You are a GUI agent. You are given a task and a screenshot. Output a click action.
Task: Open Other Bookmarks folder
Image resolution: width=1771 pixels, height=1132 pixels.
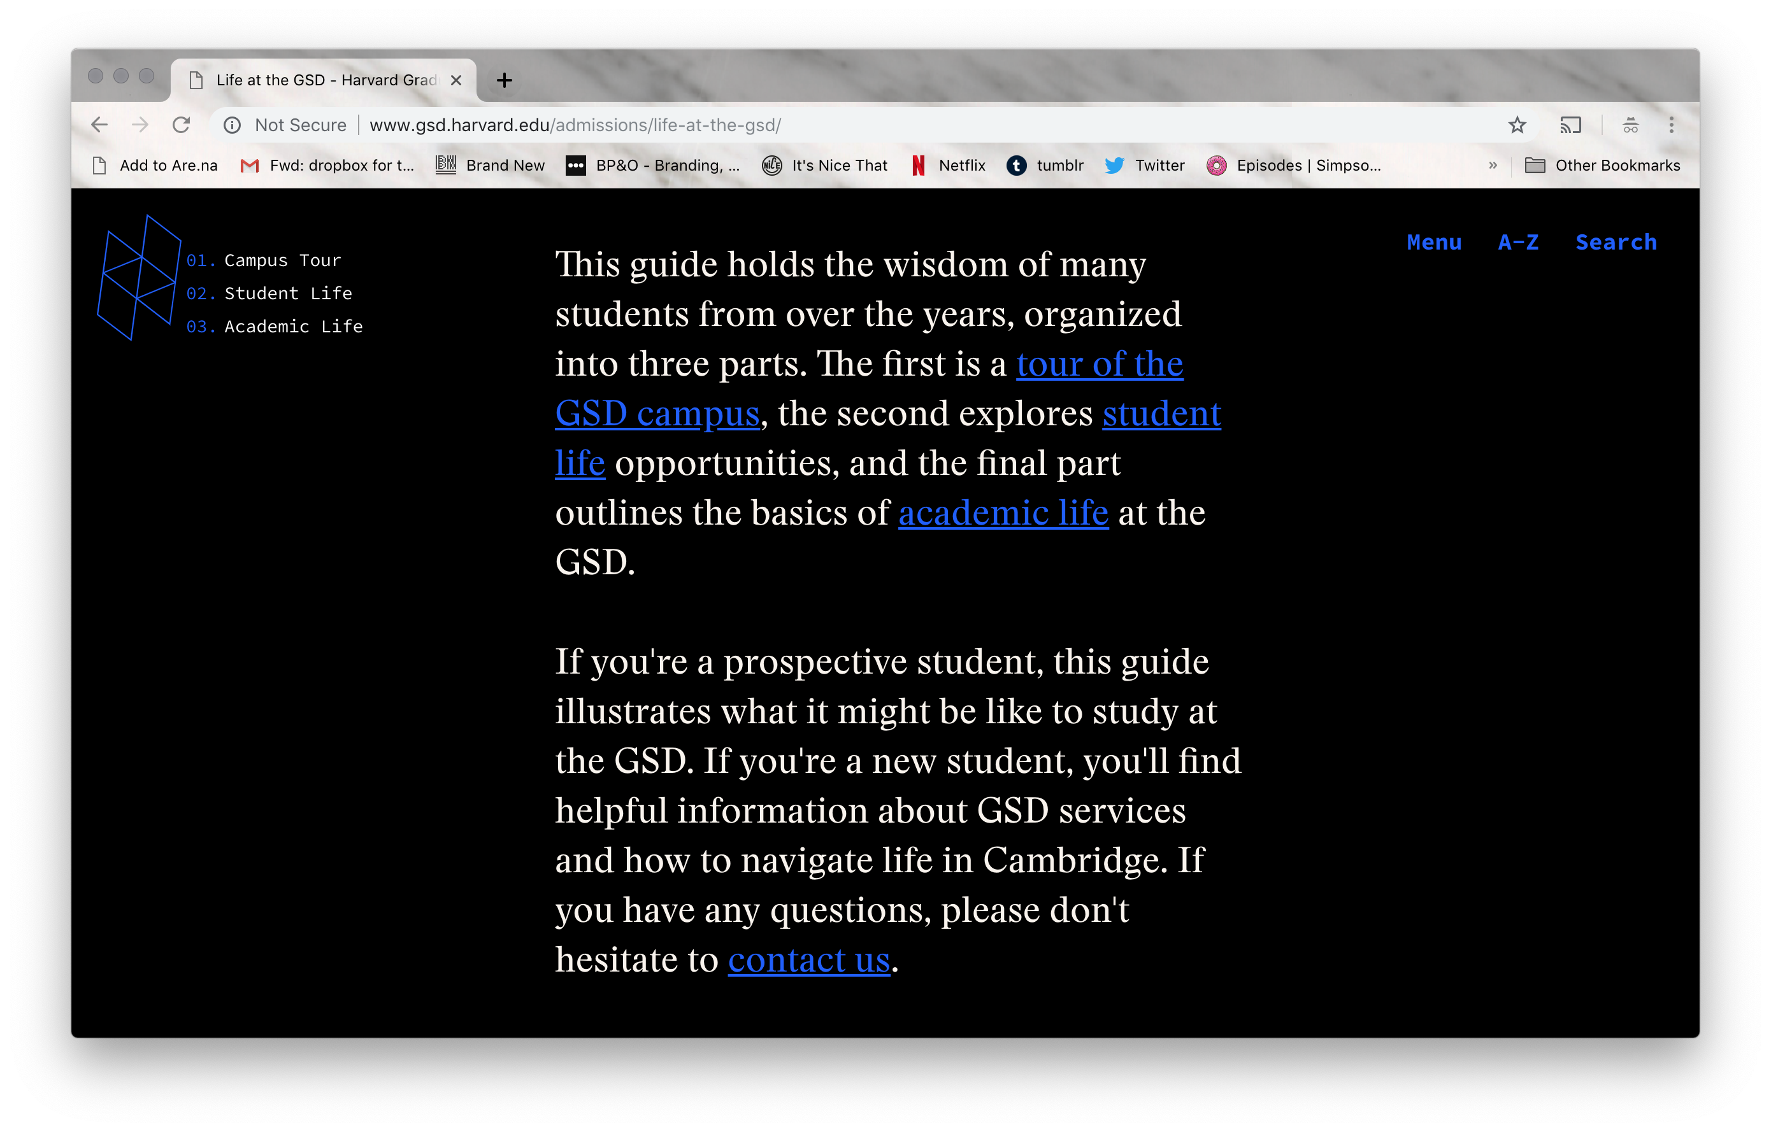pos(1602,166)
